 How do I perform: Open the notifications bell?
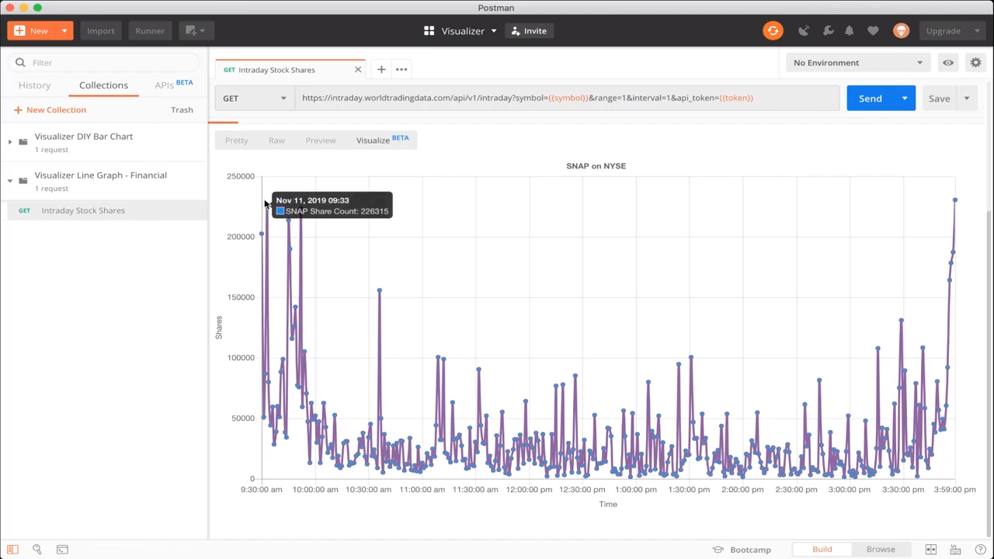click(x=850, y=31)
